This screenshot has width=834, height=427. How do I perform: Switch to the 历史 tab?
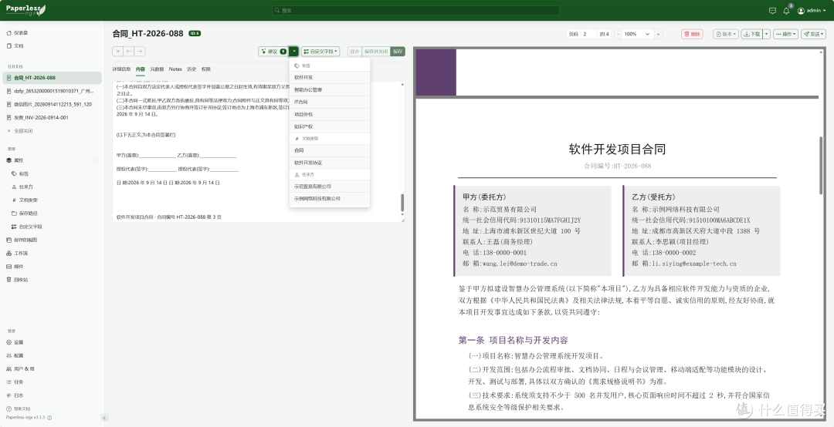[x=192, y=69]
